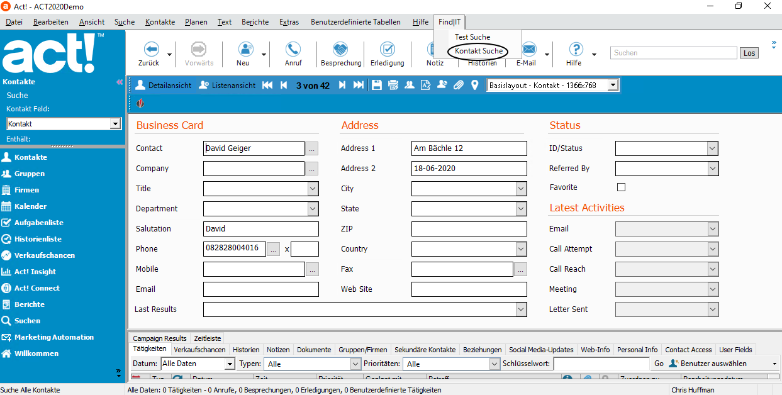Click the ellipsis button beside Fax field
This screenshot has width=782, height=395.
(520, 269)
